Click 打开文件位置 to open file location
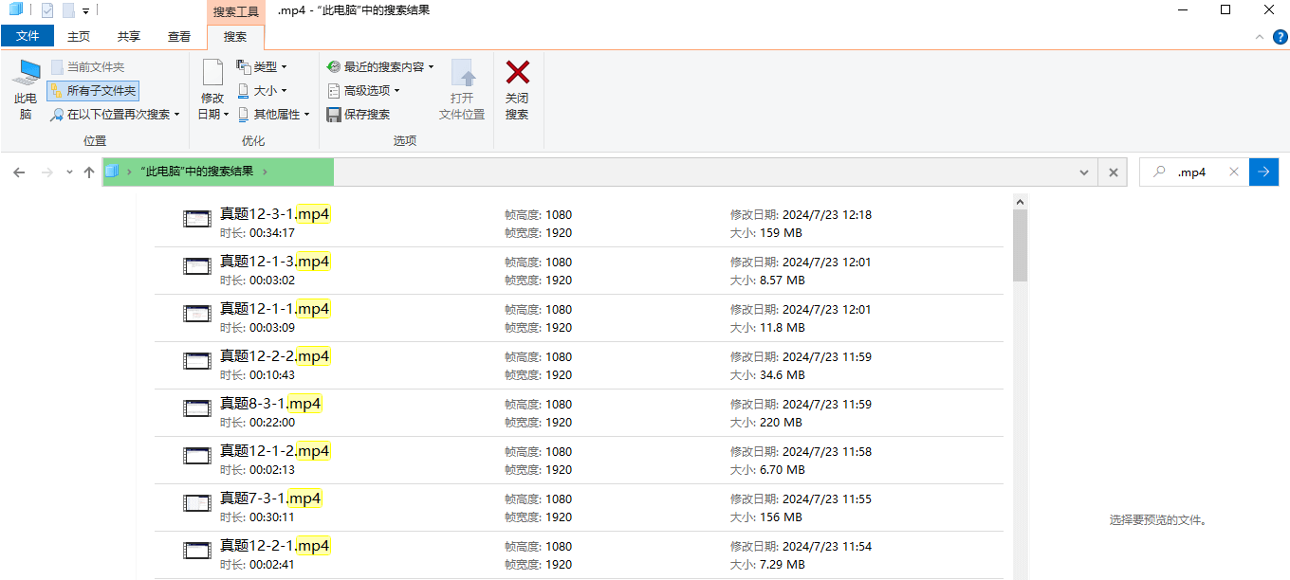Viewport: 1290px width, 580px height. pyautogui.click(x=462, y=90)
